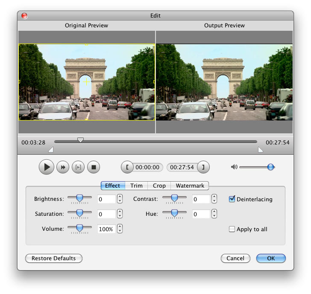The height and width of the screenshot is (294, 311).
Task: Click the total duration 00:27:54 label
Action: click(278, 142)
